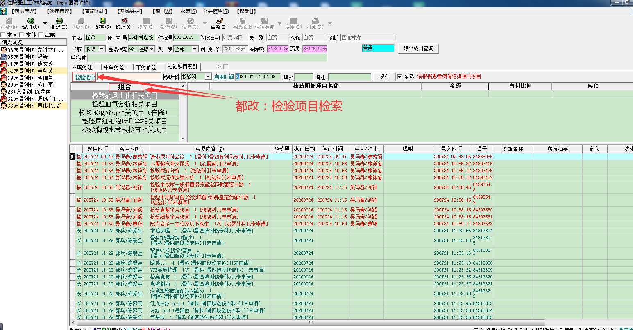The height and width of the screenshot is (330, 633).
Task: Open 医嘱模板 order template toolbar icon
Action: (x=242, y=21)
